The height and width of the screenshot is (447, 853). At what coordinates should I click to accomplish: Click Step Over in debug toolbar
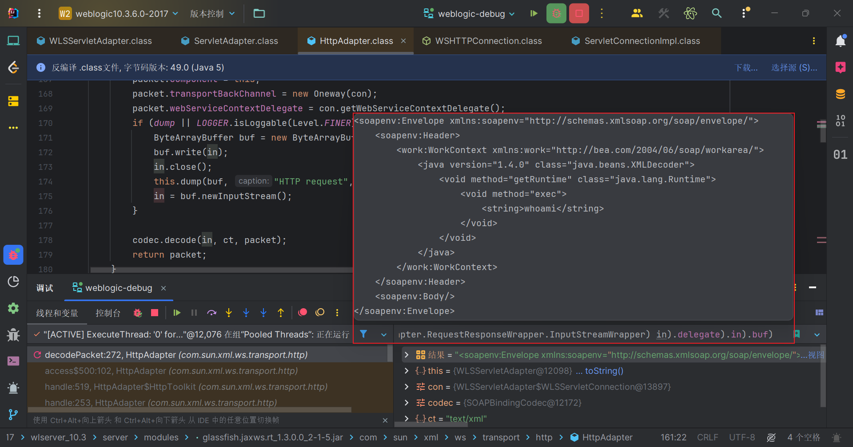point(211,313)
